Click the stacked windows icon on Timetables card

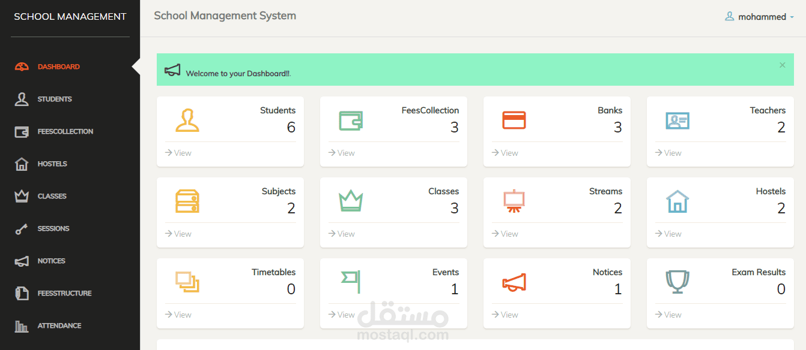coord(187,282)
